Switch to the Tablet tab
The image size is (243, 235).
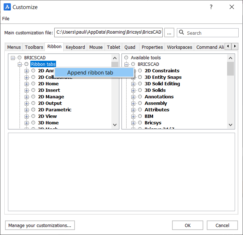tap(114, 47)
